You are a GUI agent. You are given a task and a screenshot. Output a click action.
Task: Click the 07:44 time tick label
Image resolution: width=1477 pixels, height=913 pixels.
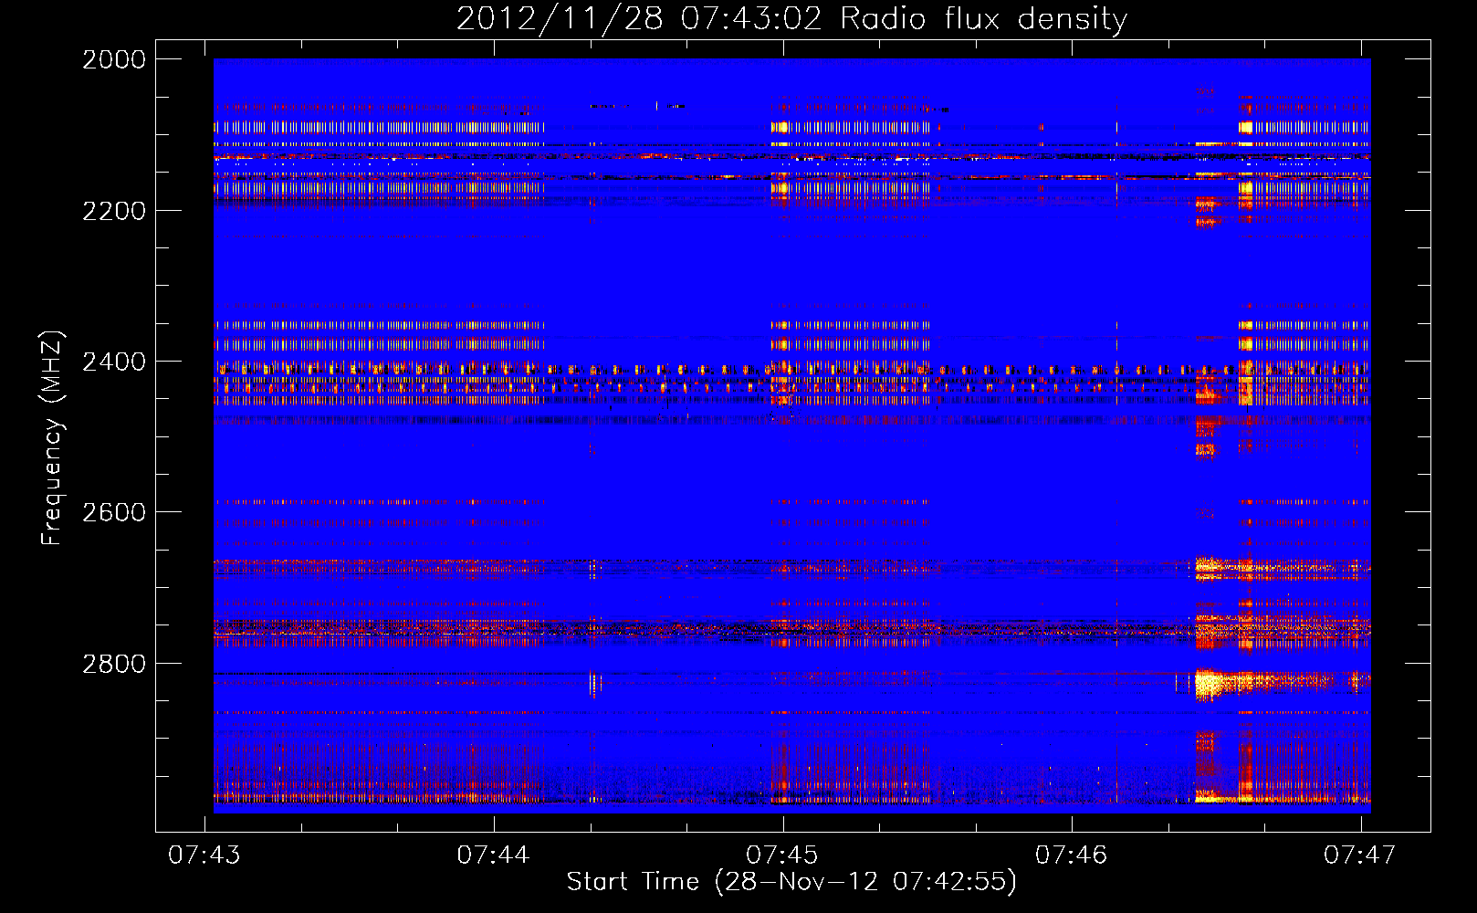[493, 855]
